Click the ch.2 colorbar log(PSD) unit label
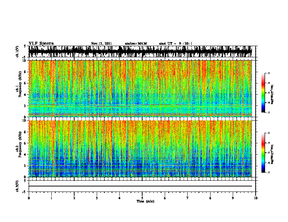The width and height of the screenshot is (288, 222). [272, 154]
